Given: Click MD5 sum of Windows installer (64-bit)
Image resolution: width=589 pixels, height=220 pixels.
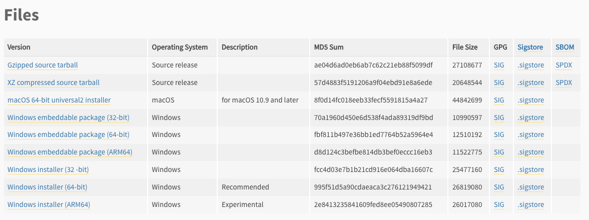Looking at the screenshot, I should click(x=373, y=187).
